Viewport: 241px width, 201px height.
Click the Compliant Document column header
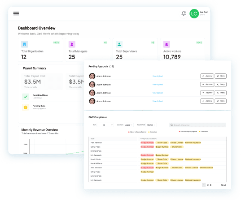148,139
